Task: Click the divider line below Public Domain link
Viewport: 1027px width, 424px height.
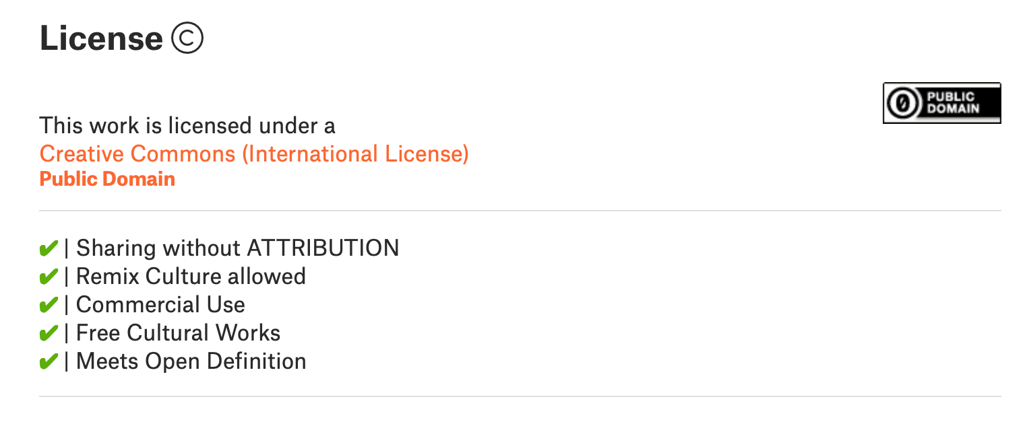Action: point(520,211)
